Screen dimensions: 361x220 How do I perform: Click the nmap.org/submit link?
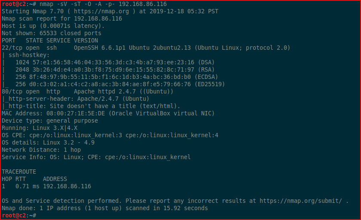point(301,201)
